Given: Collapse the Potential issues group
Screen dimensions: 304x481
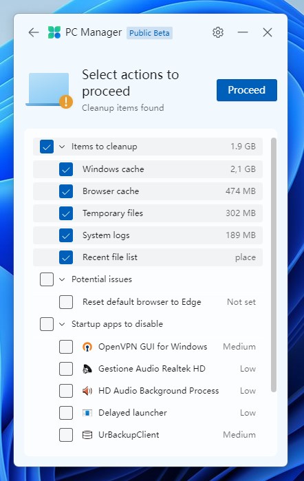Looking at the screenshot, I should point(62,279).
